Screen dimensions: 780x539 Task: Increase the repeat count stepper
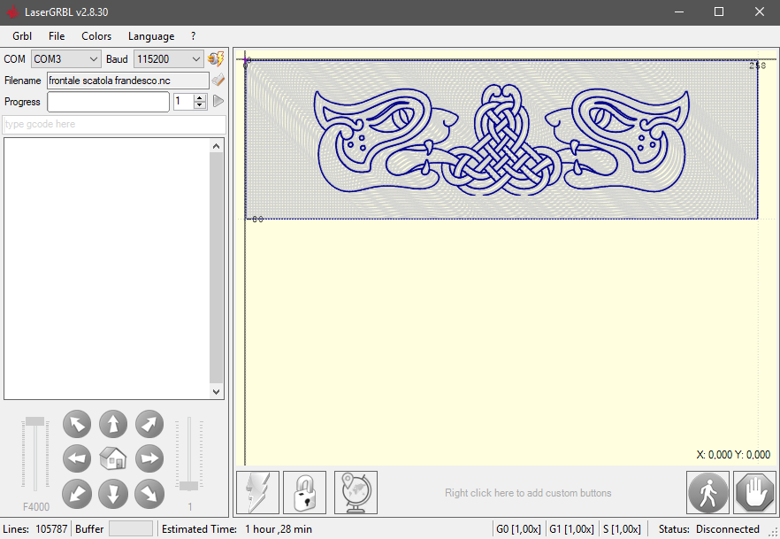click(x=200, y=98)
